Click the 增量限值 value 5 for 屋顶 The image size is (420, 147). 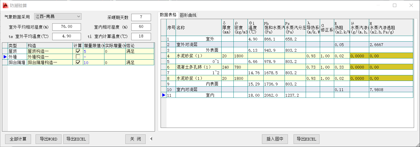94,51
